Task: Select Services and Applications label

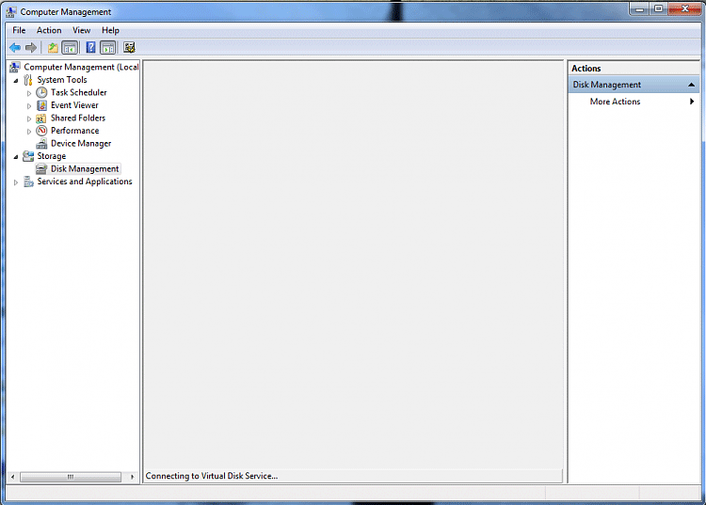Action: click(85, 181)
